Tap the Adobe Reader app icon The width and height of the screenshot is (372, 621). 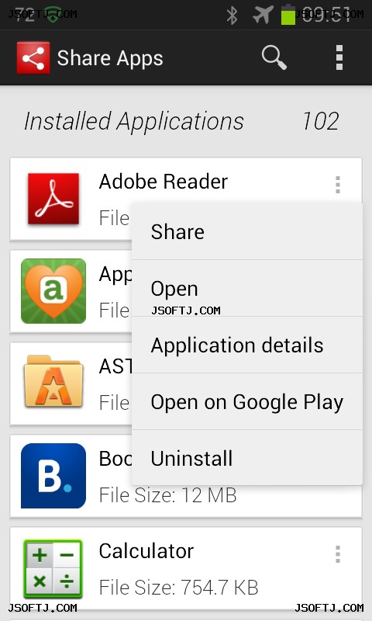(53, 199)
